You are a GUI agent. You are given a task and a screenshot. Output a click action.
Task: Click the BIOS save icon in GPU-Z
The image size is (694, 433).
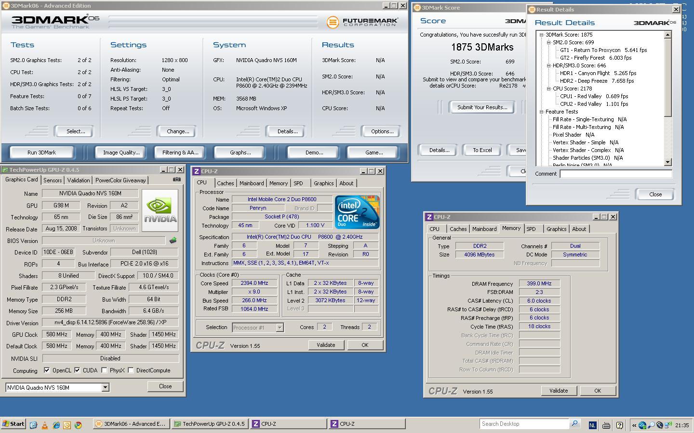pyautogui.click(x=173, y=240)
